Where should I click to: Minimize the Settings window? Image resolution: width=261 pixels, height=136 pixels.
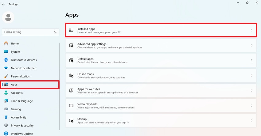click(238, 3)
